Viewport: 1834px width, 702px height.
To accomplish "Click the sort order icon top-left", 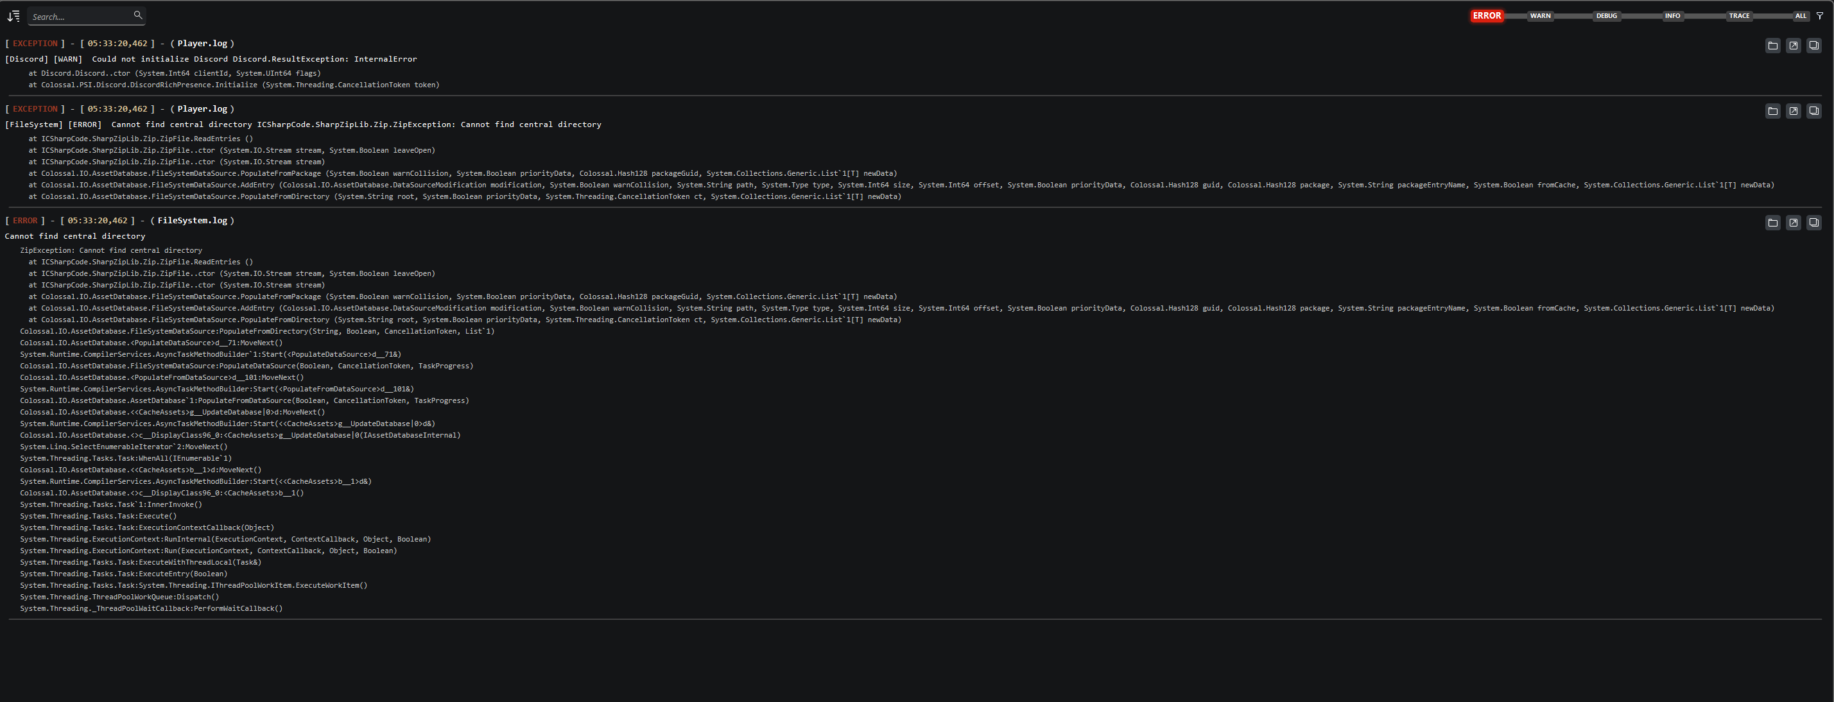I will pos(13,15).
